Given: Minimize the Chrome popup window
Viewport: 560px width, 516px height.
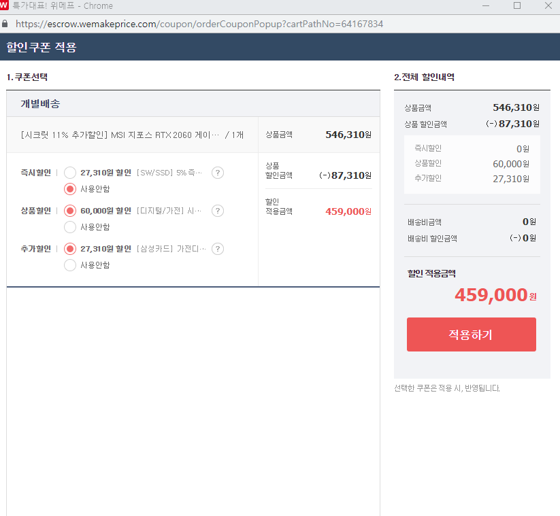Looking at the screenshot, I should (485, 5).
